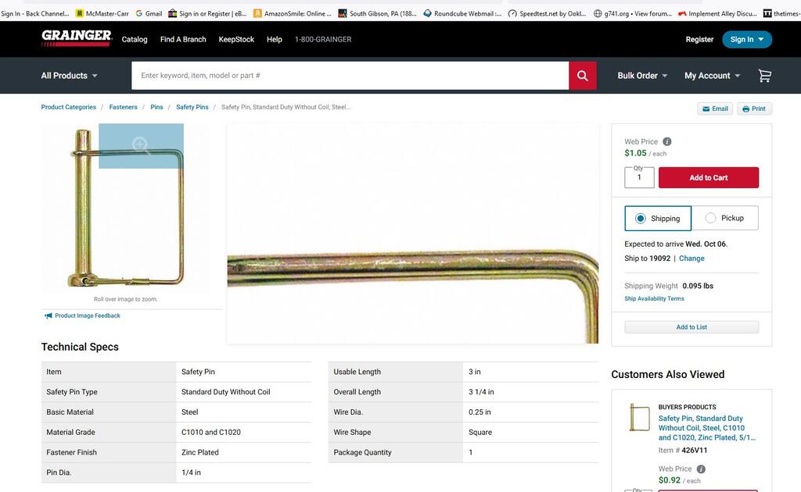Open the Buyers Products Safety Pin product link
The height and width of the screenshot is (492, 801).
coord(706,428)
